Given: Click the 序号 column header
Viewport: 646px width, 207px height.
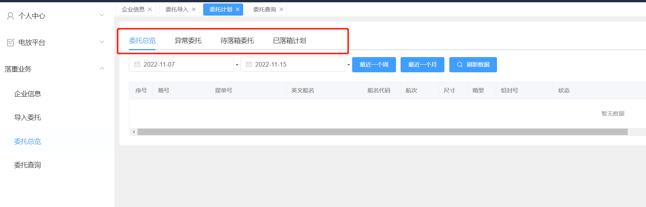Looking at the screenshot, I should click(x=141, y=91).
